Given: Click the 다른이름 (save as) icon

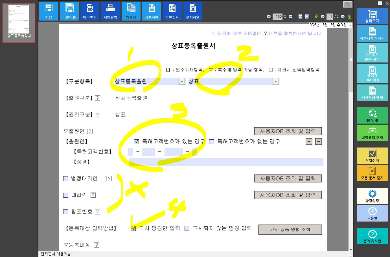Looking at the screenshot, I should (x=69, y=11).
